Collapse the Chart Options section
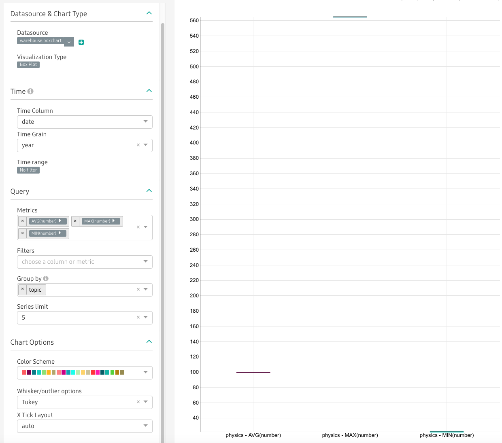 [x=149, y=341]
